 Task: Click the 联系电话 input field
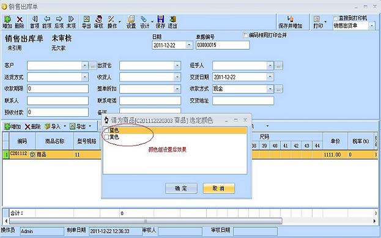click(150, 100)
